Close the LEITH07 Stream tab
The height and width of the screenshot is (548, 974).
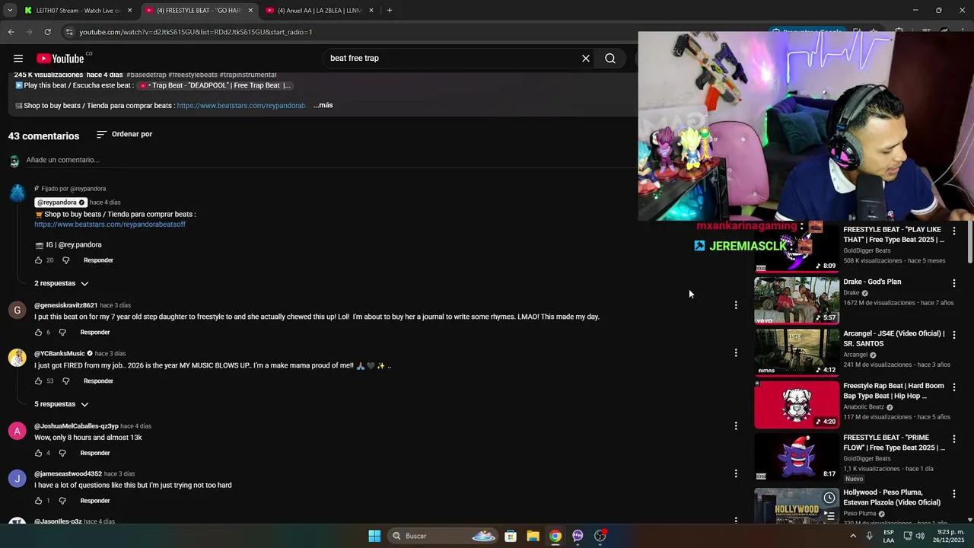(129, 11)
